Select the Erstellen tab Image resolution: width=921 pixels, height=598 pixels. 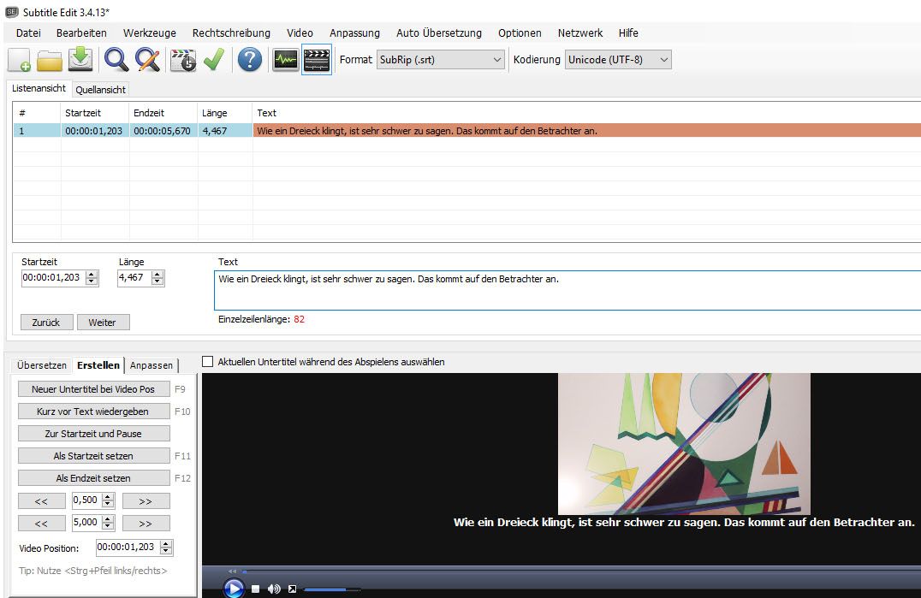click(98, 365)
